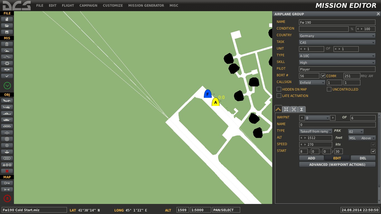Select the distance ruler map tool
381x214 pixels.
7,189
